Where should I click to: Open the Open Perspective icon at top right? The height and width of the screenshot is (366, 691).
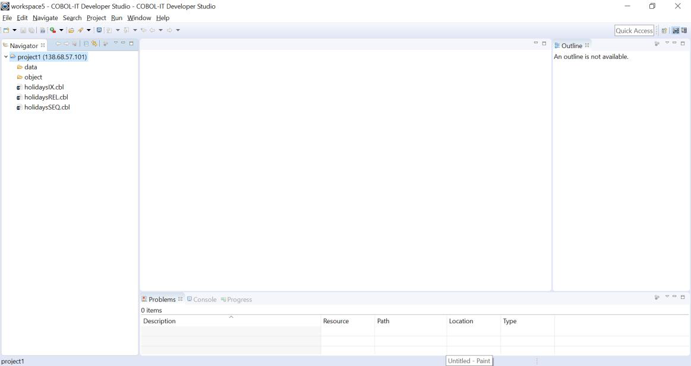[665, 30]
